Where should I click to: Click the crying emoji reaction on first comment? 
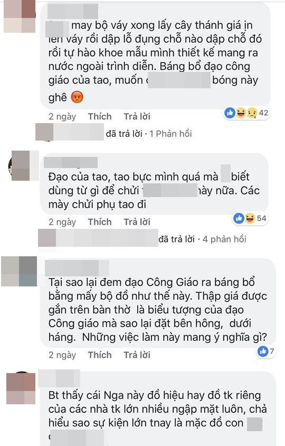click(x=251, y=113)
